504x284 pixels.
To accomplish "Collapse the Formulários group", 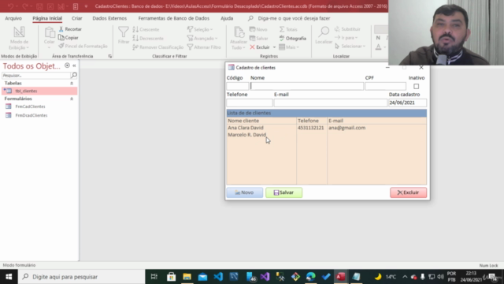I will pyautogui.click(x=72, y=99).
